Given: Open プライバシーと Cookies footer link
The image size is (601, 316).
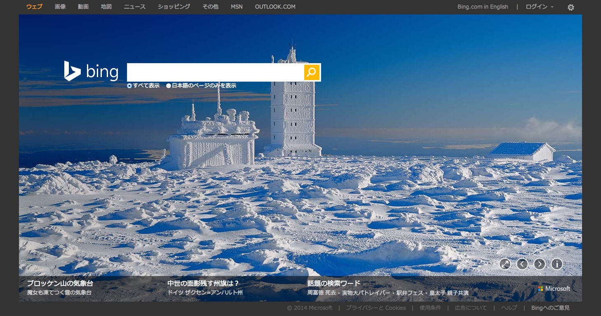Looking at the screenshot, I should click(376, 308).
